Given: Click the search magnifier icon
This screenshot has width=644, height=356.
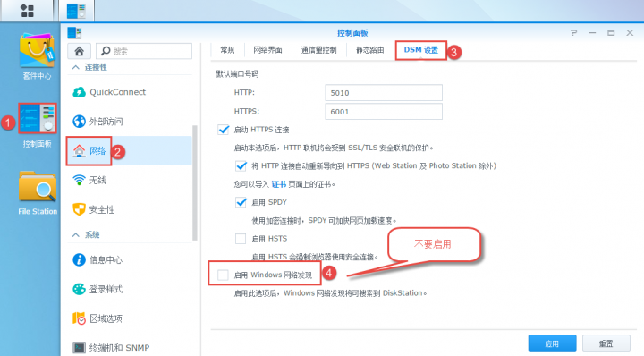Looking at the screenshot, I should [106, 51].
